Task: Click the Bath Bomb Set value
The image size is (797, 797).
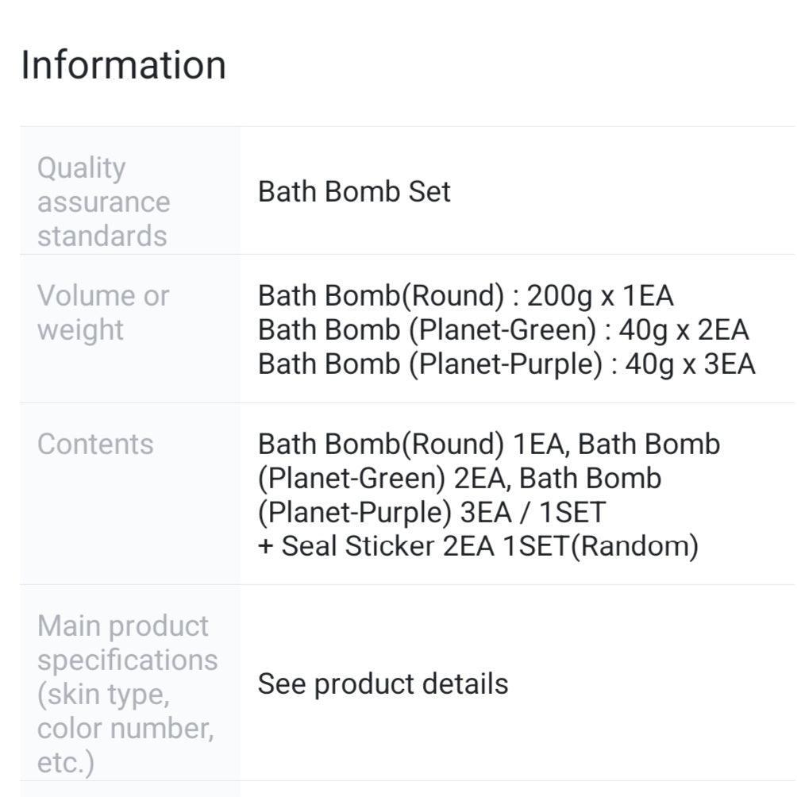Action: 354,191
